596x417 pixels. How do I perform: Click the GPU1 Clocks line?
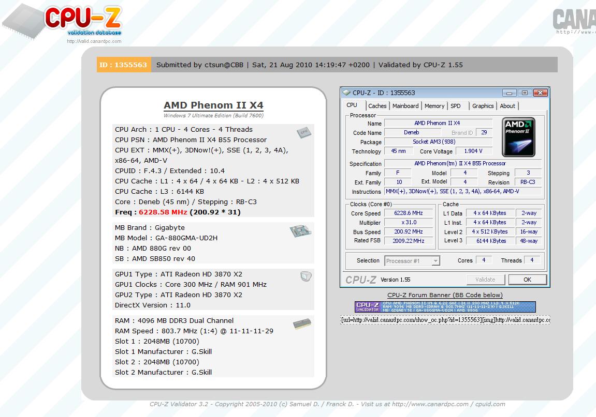point(191,284)
